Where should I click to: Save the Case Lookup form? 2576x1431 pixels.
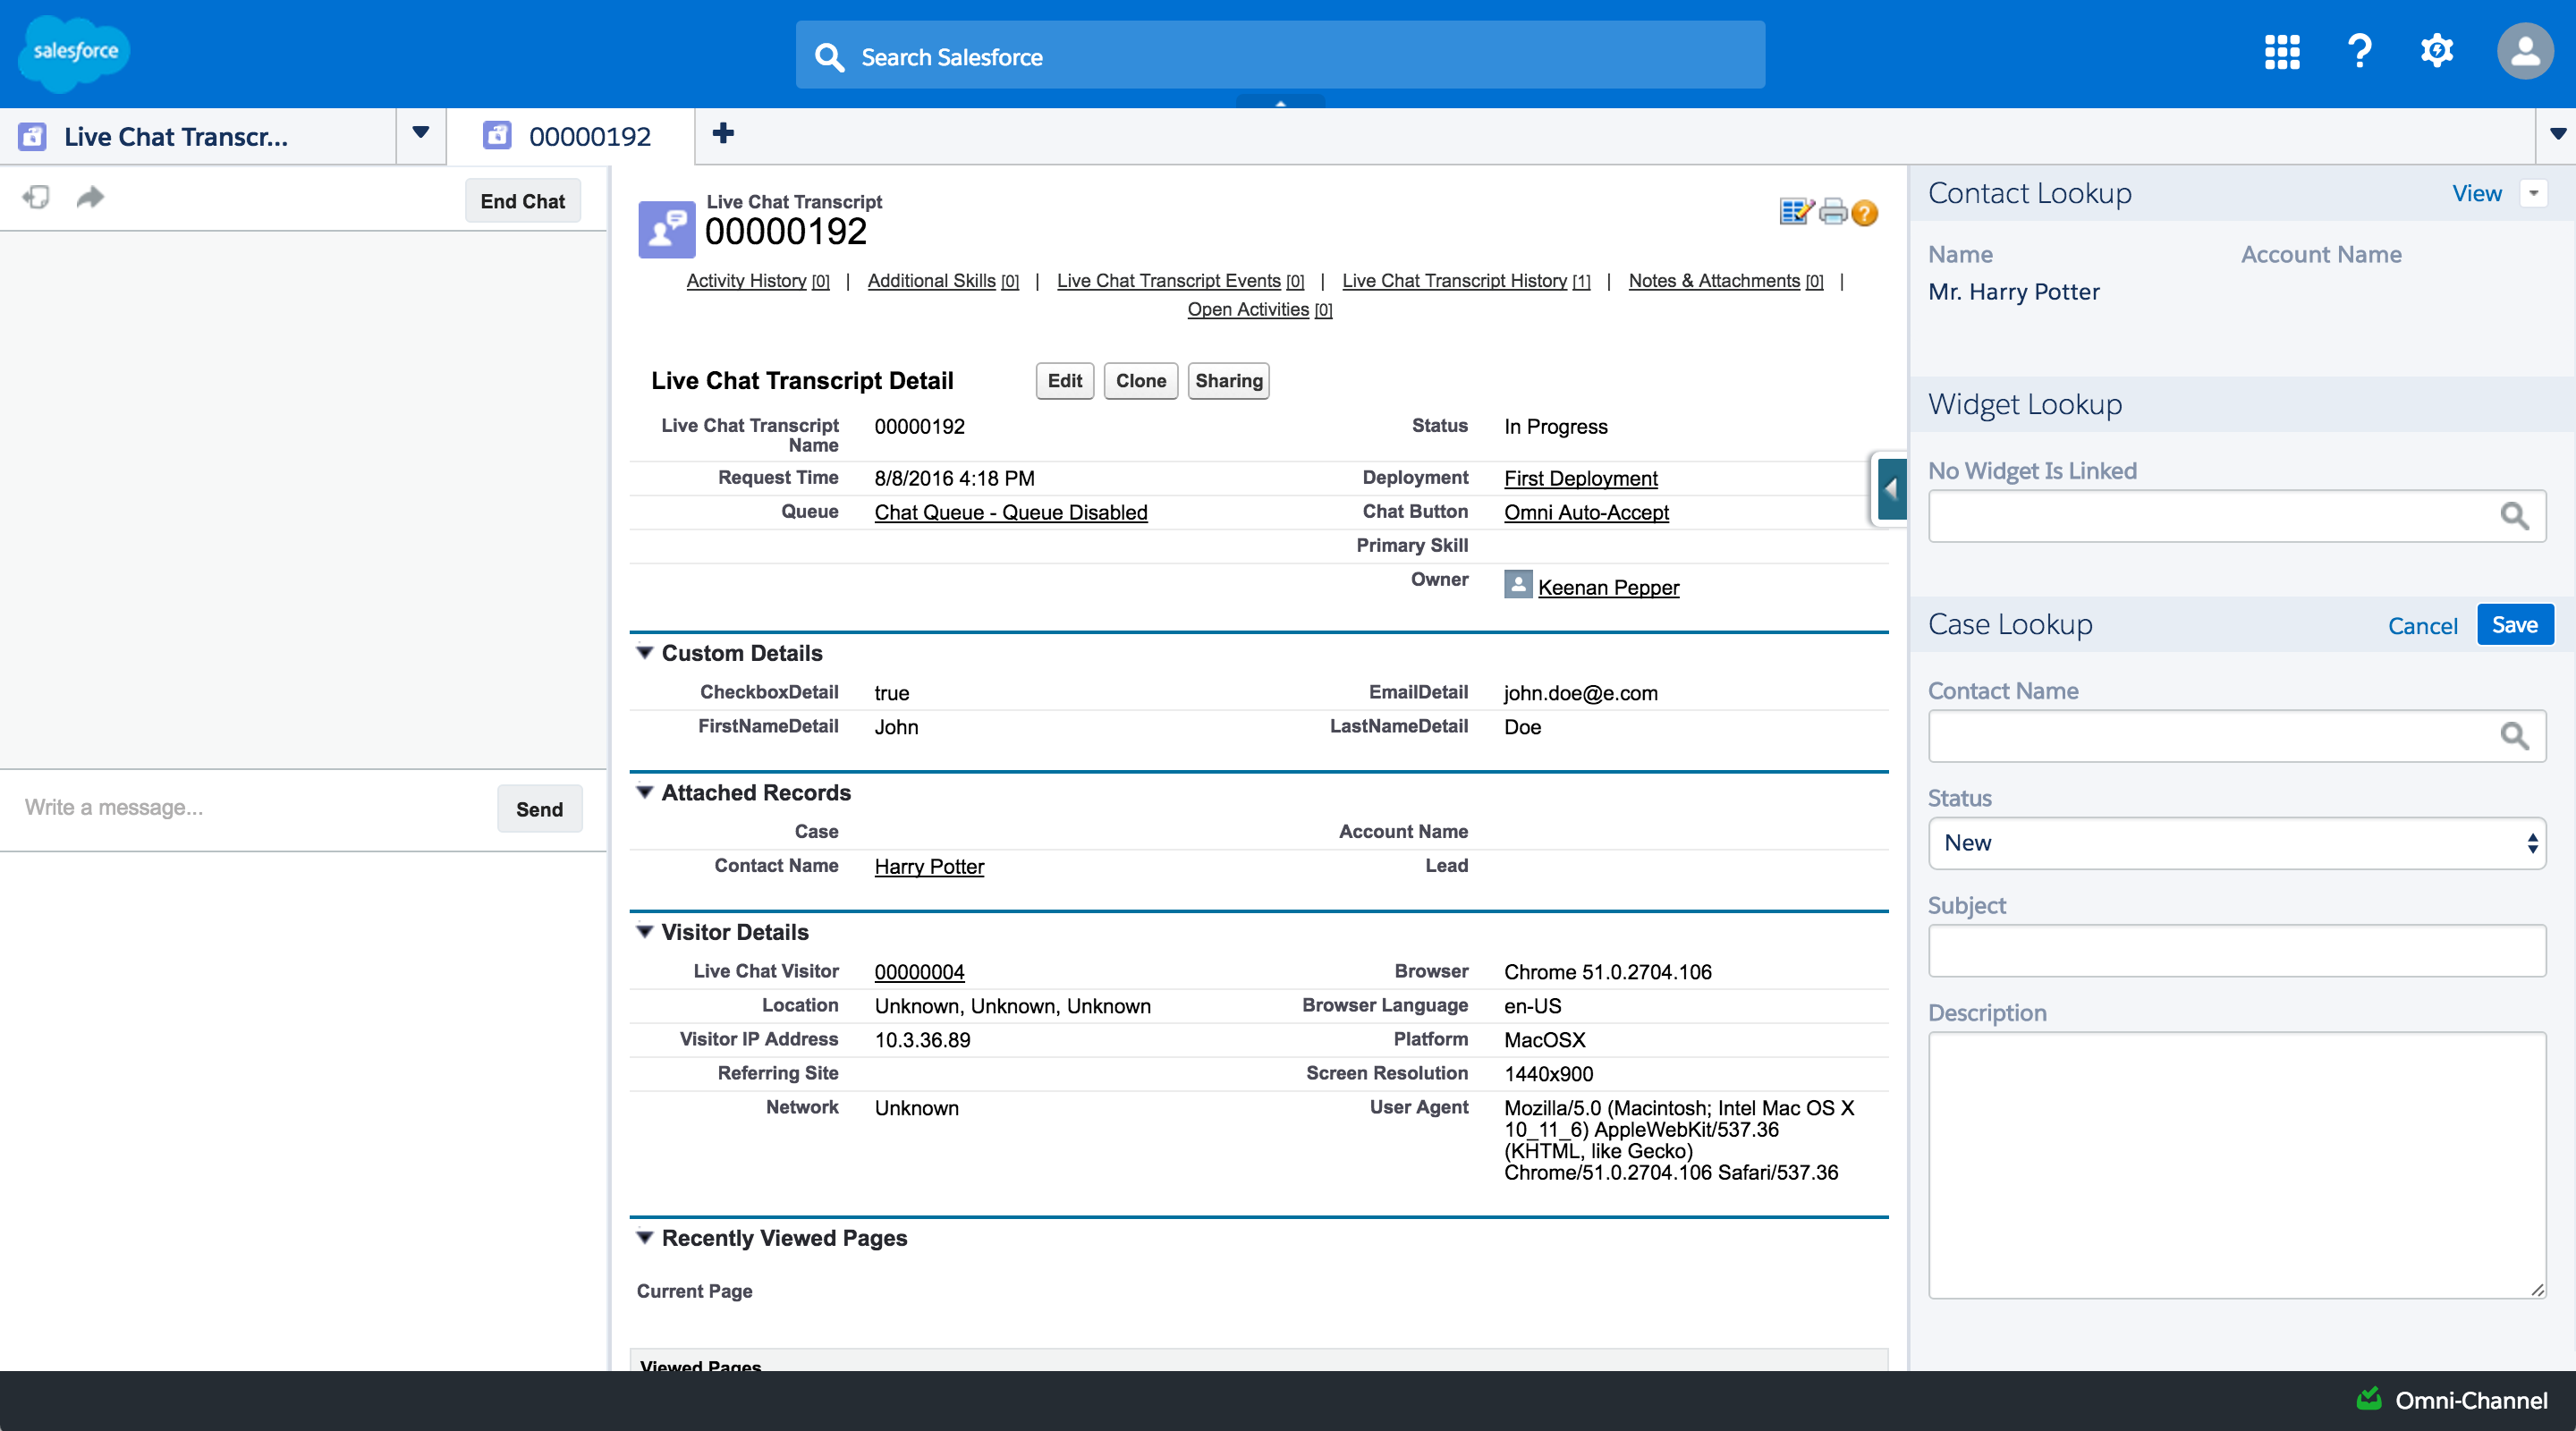[x=2514, y=625]
